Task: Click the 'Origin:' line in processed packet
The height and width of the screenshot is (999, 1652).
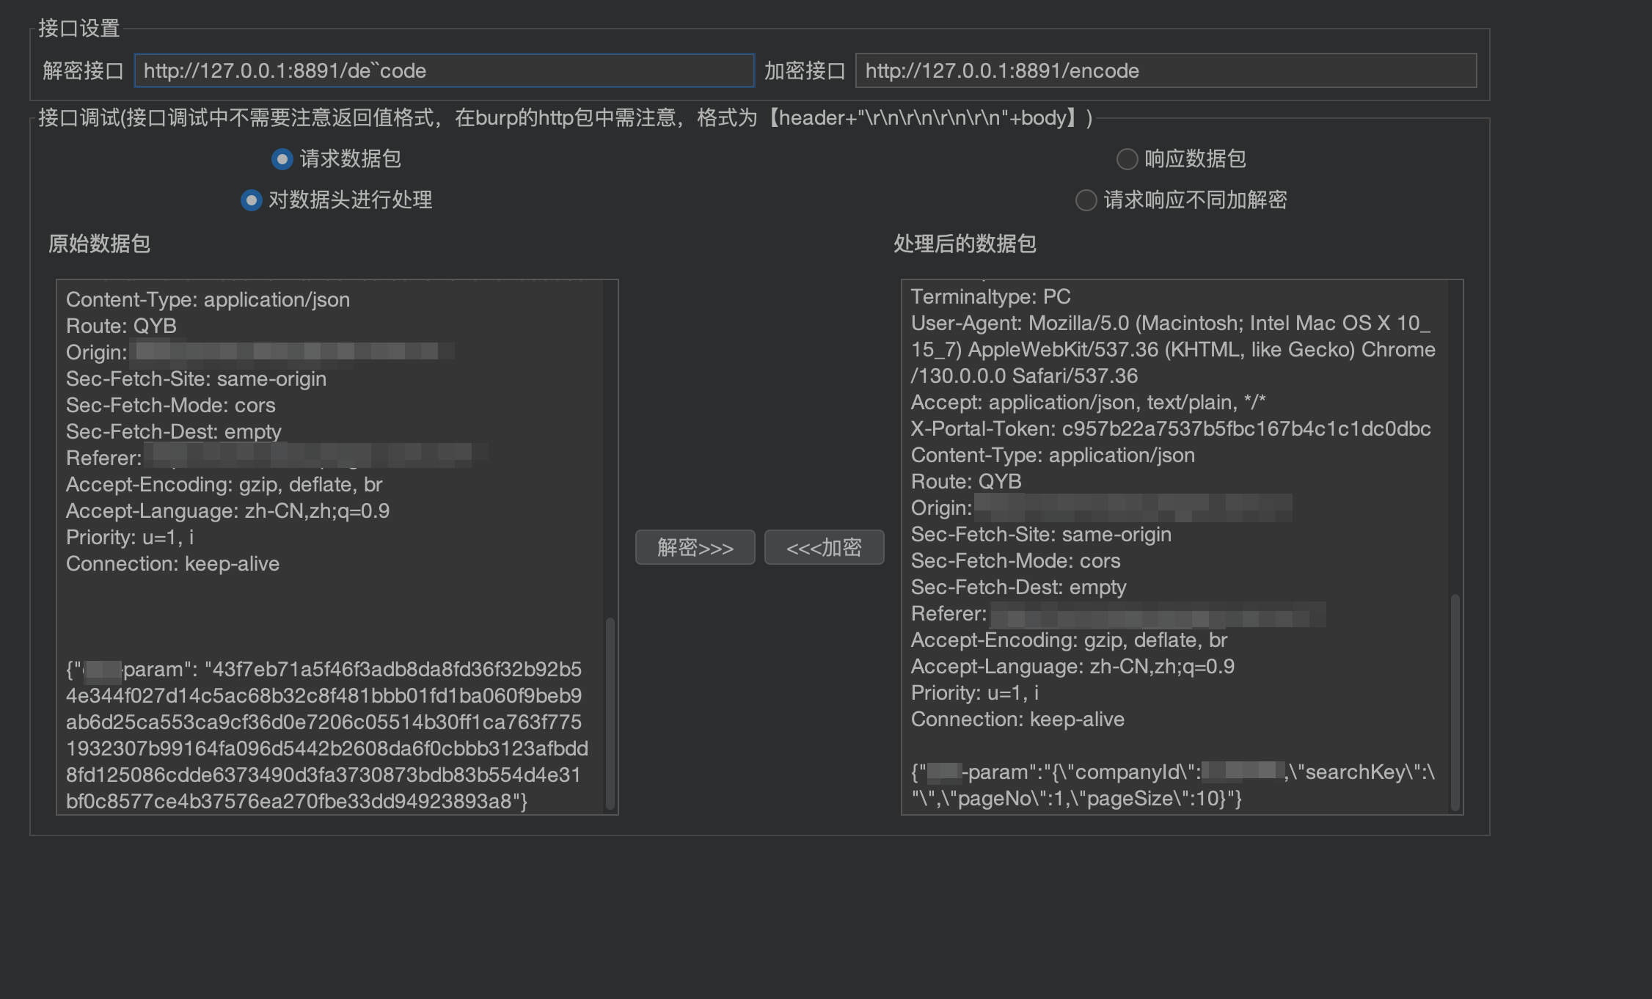Action: pos(1101,508)
